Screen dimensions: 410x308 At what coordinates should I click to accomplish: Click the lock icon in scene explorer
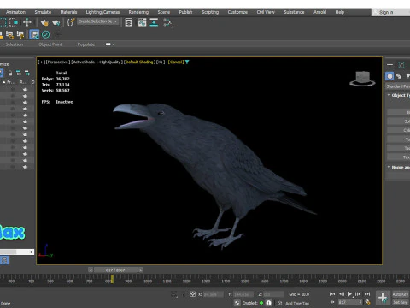pyautogui.click(x=10, y=74)
